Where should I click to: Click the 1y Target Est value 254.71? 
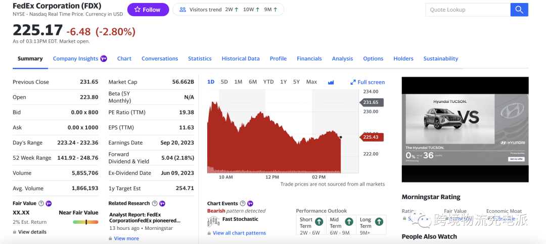[x=185, y=188]
